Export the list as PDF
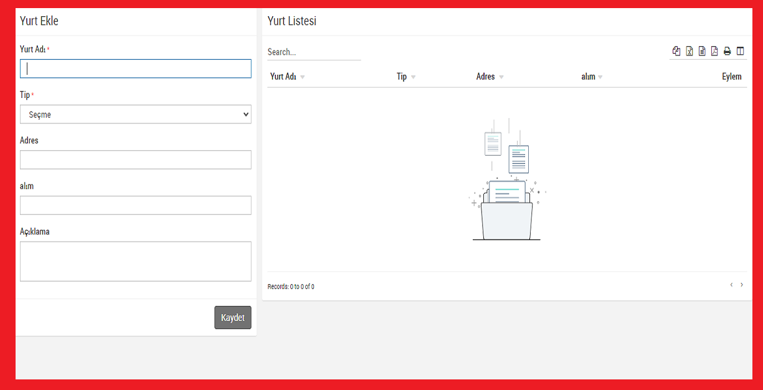Viewport: 763px width, 390px height. pos(714,51)
